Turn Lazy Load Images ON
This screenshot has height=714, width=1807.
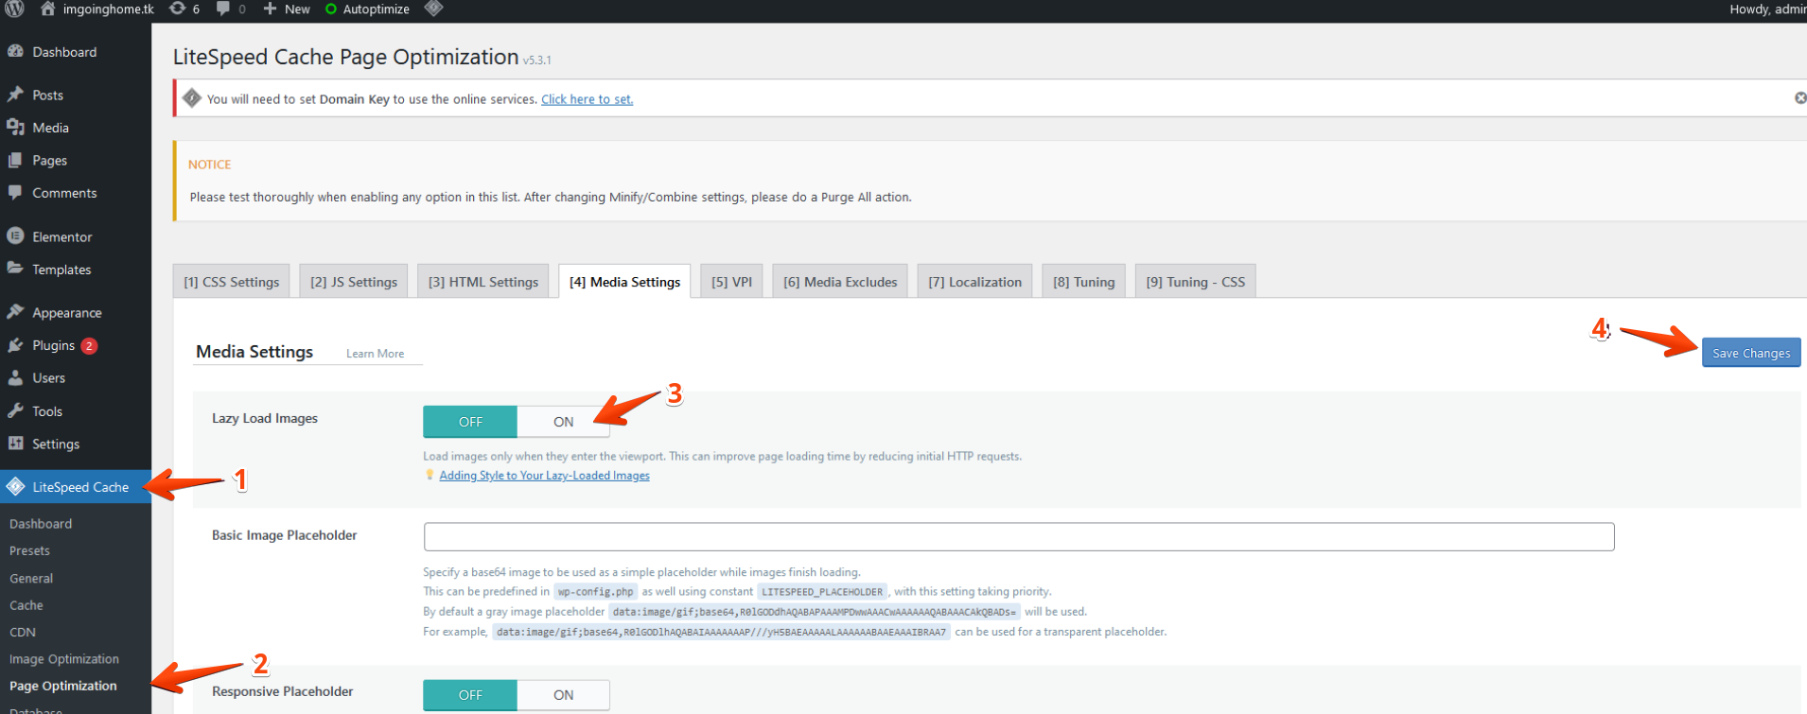(x=563, y=422)
